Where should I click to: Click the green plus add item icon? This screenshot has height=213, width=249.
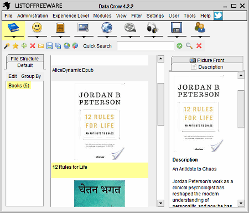(x=24, y=45)
